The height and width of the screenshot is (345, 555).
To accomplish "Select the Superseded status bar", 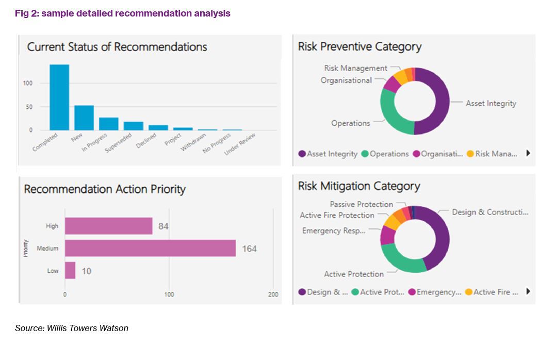I will click(x=134, y=126).
